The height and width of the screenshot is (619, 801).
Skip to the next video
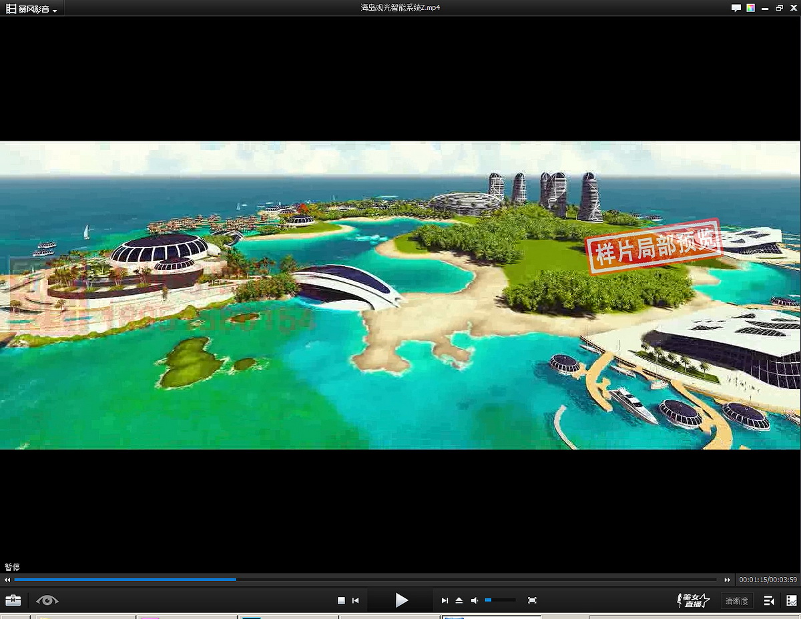[445, 600]
